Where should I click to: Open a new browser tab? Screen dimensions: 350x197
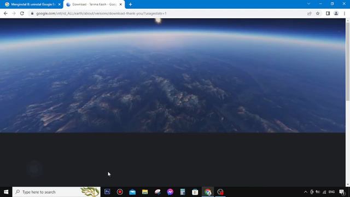[x=130, y=4]
